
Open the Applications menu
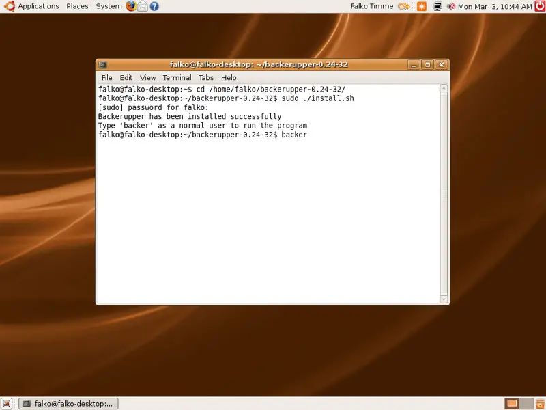38,6
